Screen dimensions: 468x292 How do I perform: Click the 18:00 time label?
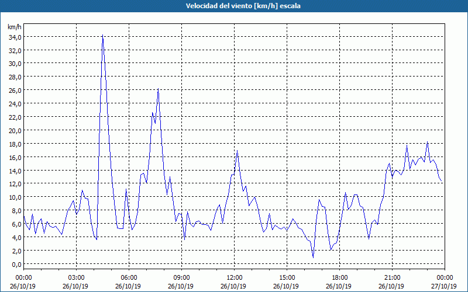click(x=340, y=278)
